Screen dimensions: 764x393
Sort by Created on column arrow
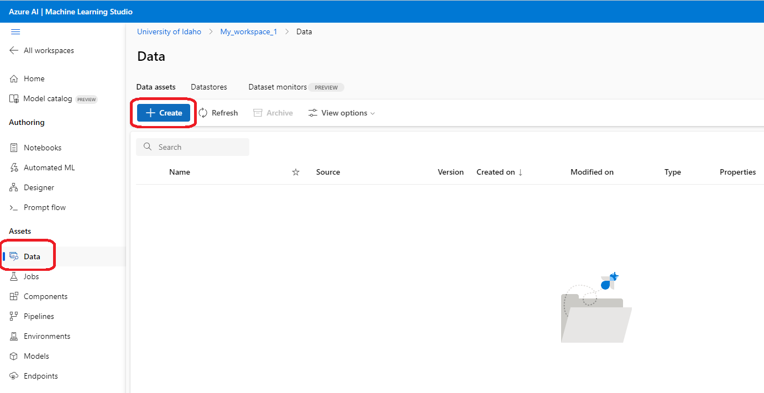coord(520,172)
